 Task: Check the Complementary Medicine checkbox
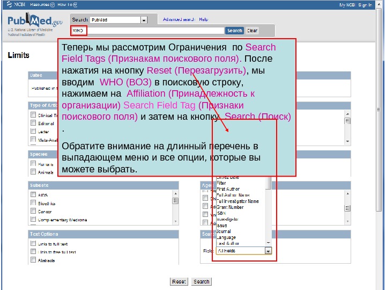click(x=33, y=219)
